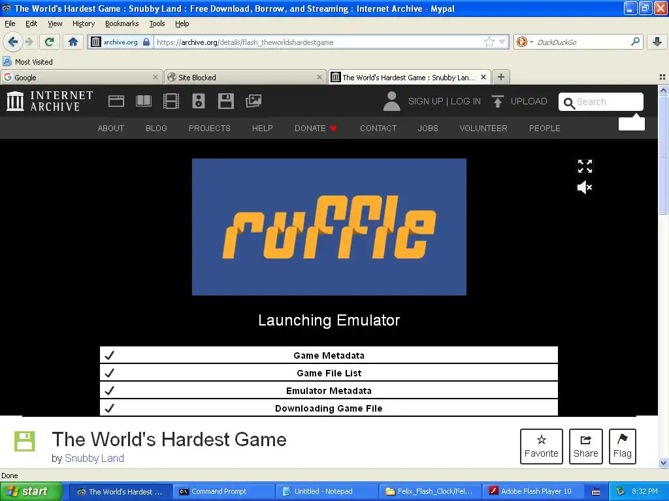Open the Edit menu
The image size is (669, 501).
[31, 23]
